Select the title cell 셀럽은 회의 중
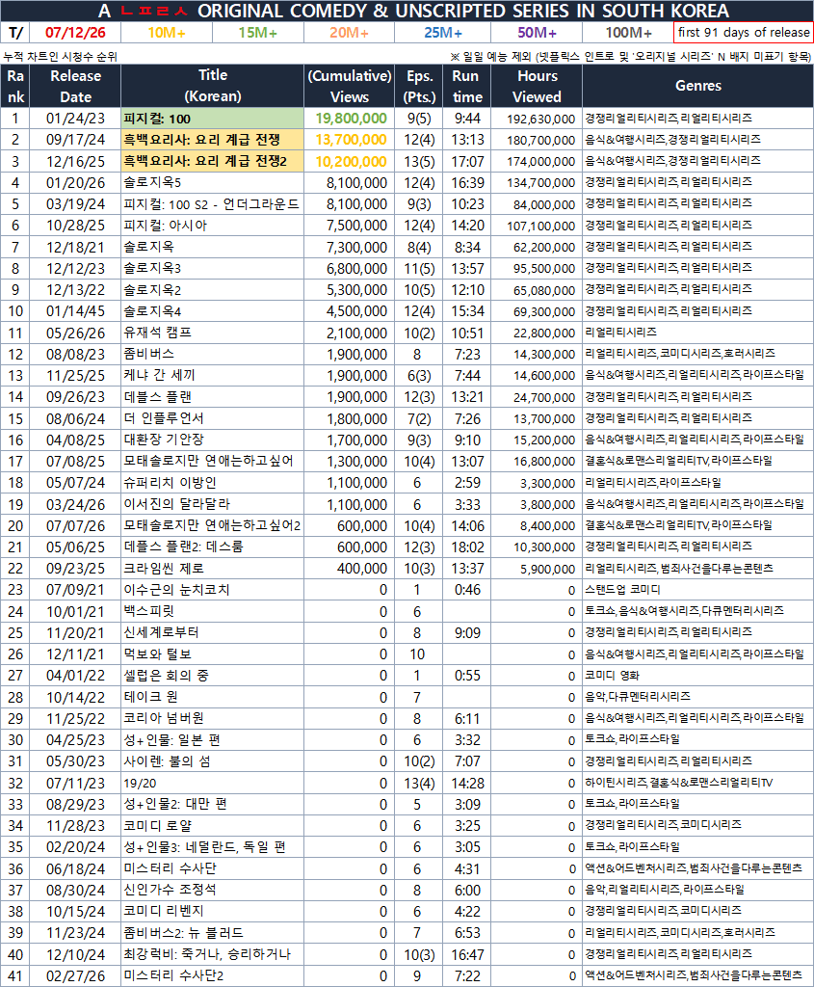 pos(212,676)
